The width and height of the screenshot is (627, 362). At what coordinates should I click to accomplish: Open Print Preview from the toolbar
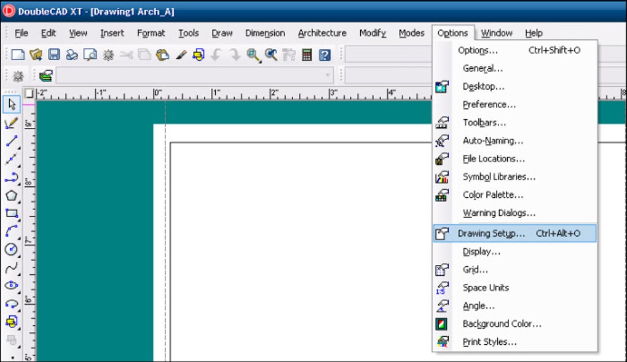coord(90,55)
